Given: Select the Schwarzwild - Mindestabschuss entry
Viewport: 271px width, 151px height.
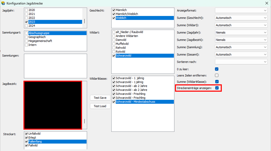Looking at the screenshot, I should click(x=135, y=102).
